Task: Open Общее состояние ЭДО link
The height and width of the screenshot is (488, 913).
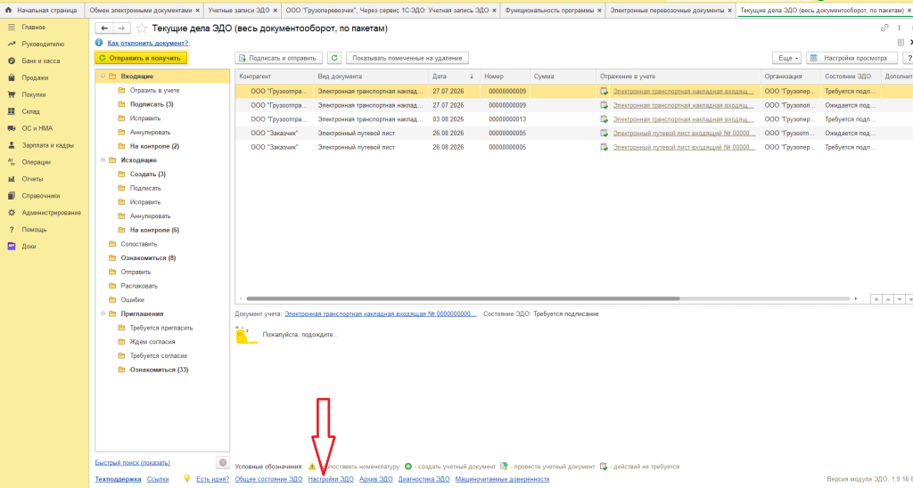Action: coord(268,479)
